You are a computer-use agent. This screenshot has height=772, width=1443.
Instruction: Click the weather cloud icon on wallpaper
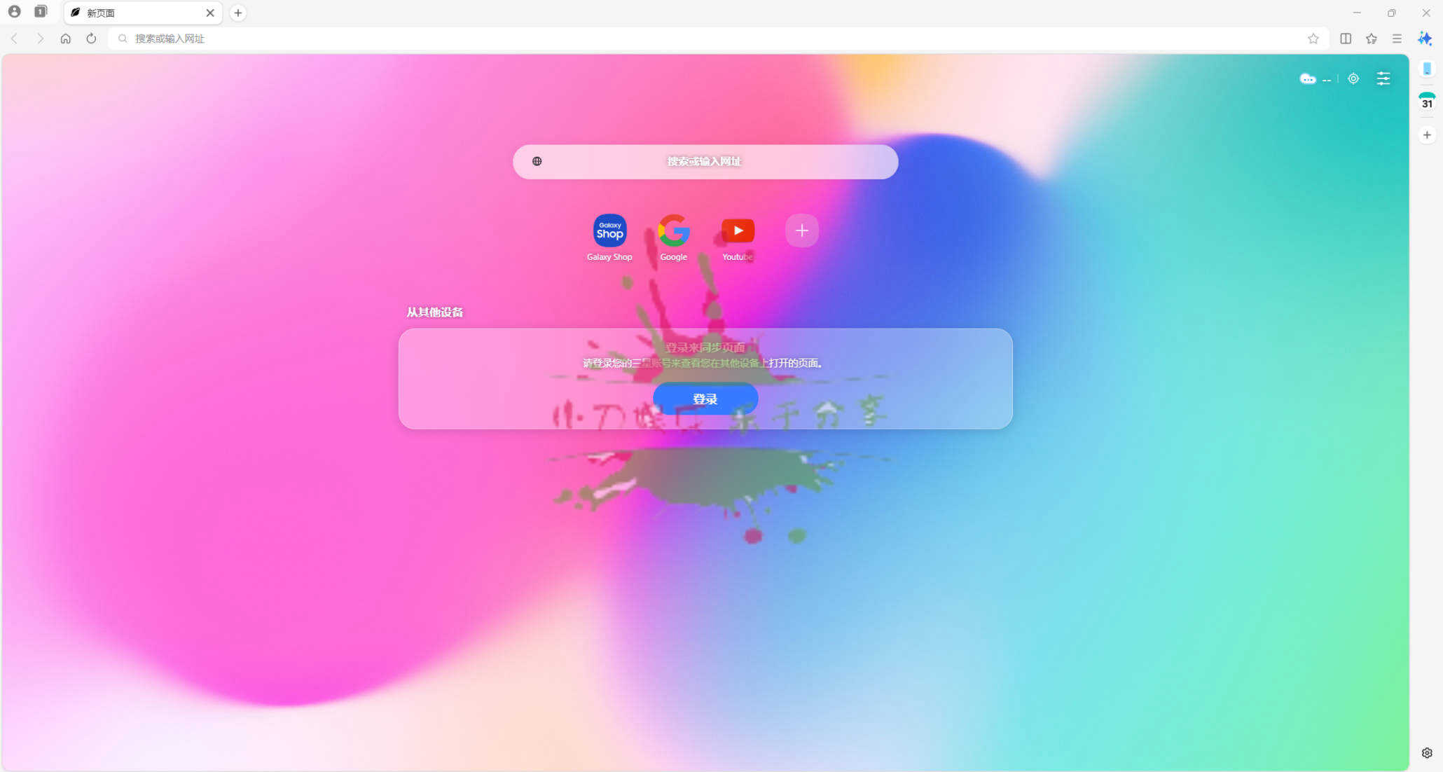click(1308, 78)
